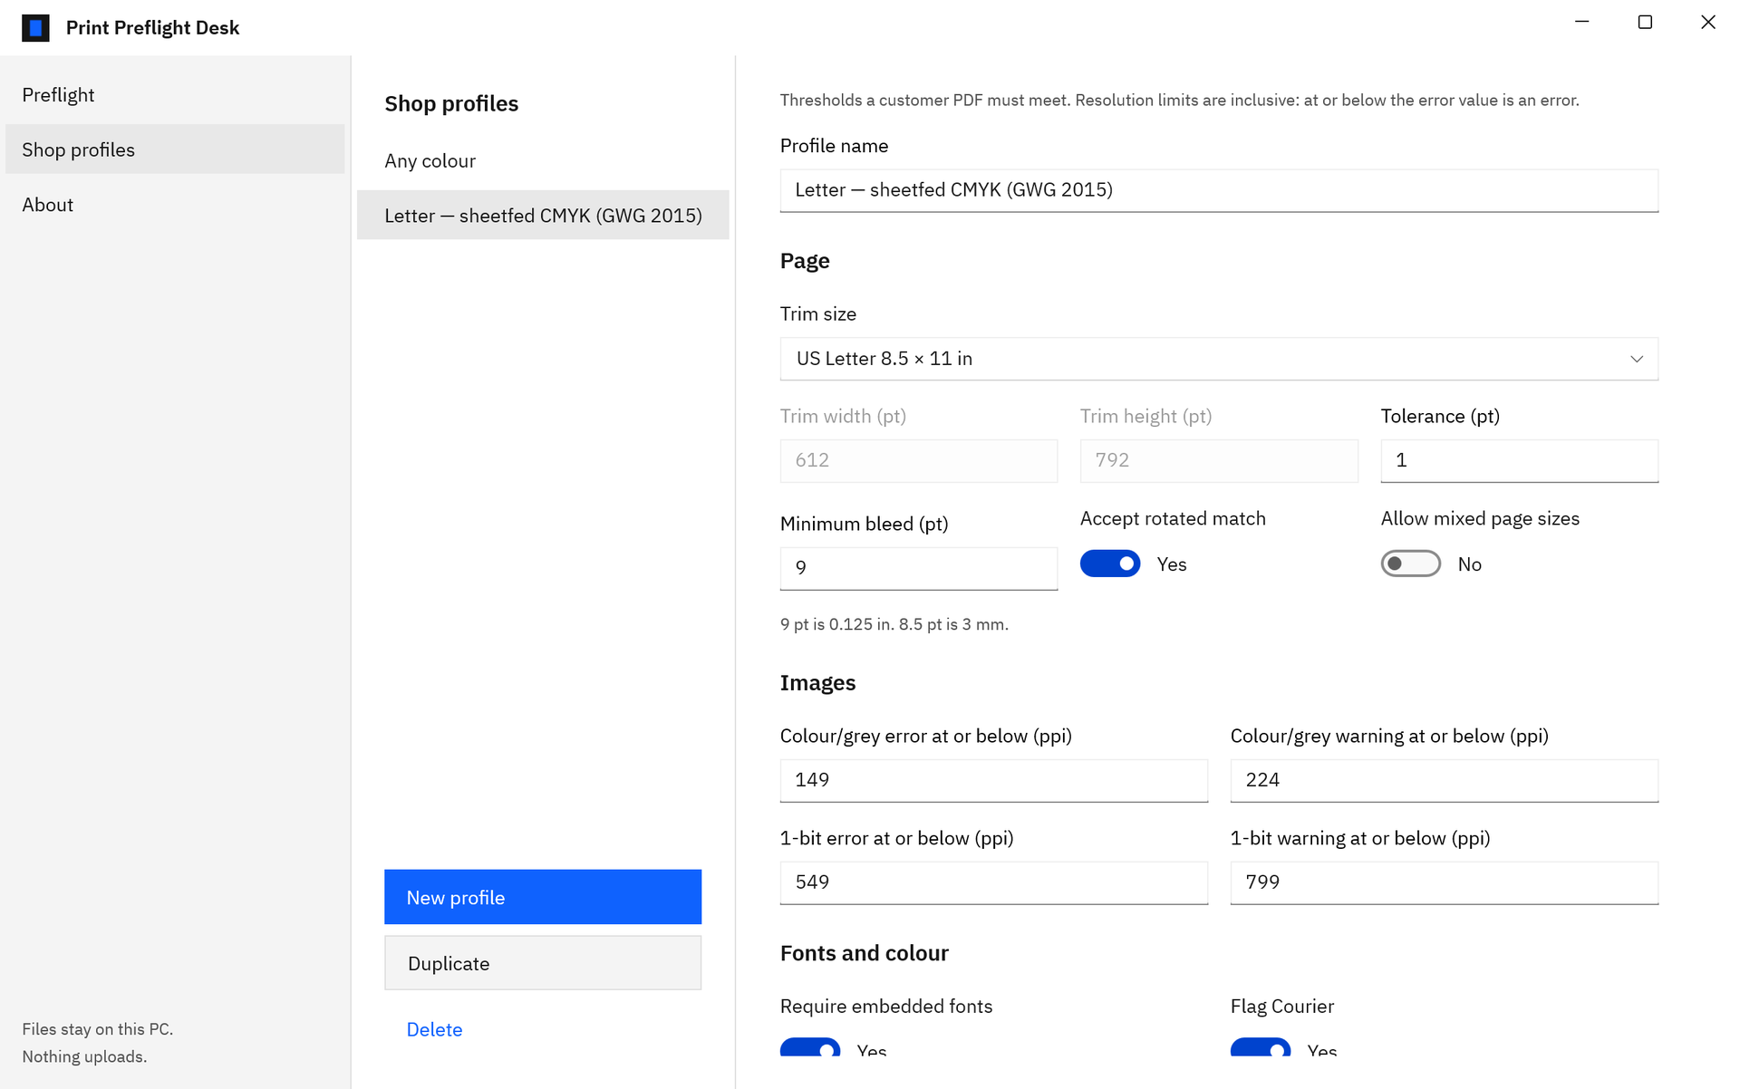
Task: Duplicate the selected profile
Action: [x=543, y=963]
